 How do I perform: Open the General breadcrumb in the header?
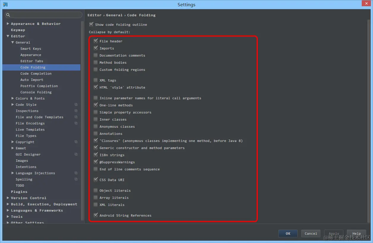point(114,15)
